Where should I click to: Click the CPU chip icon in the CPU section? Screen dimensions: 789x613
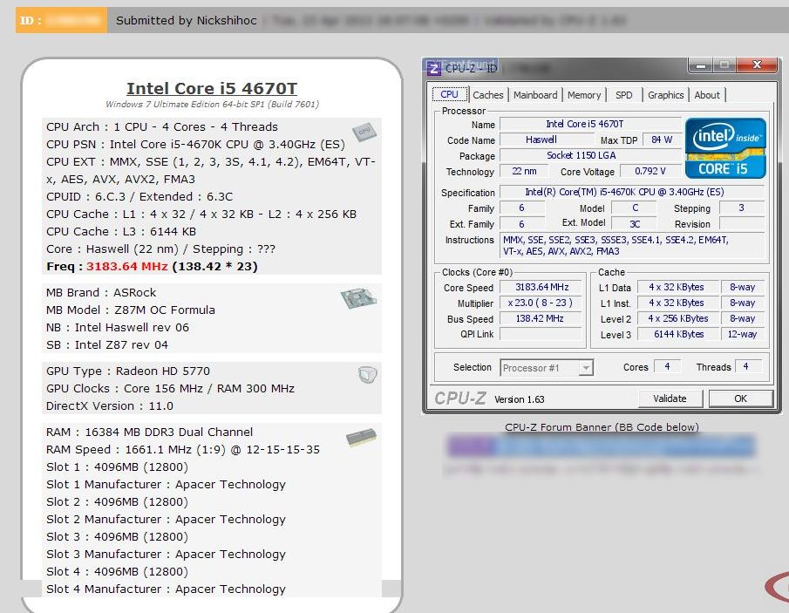pos(364,132)
